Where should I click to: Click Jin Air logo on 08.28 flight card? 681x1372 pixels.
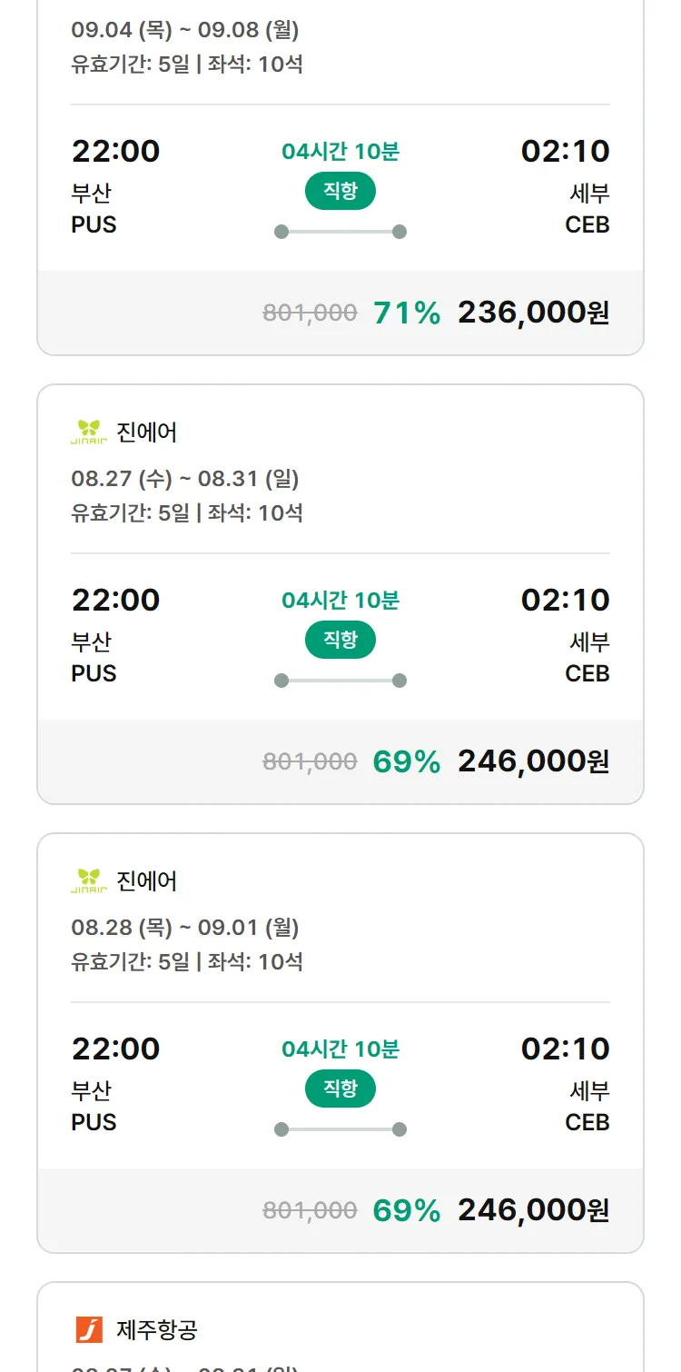(89, 880)
